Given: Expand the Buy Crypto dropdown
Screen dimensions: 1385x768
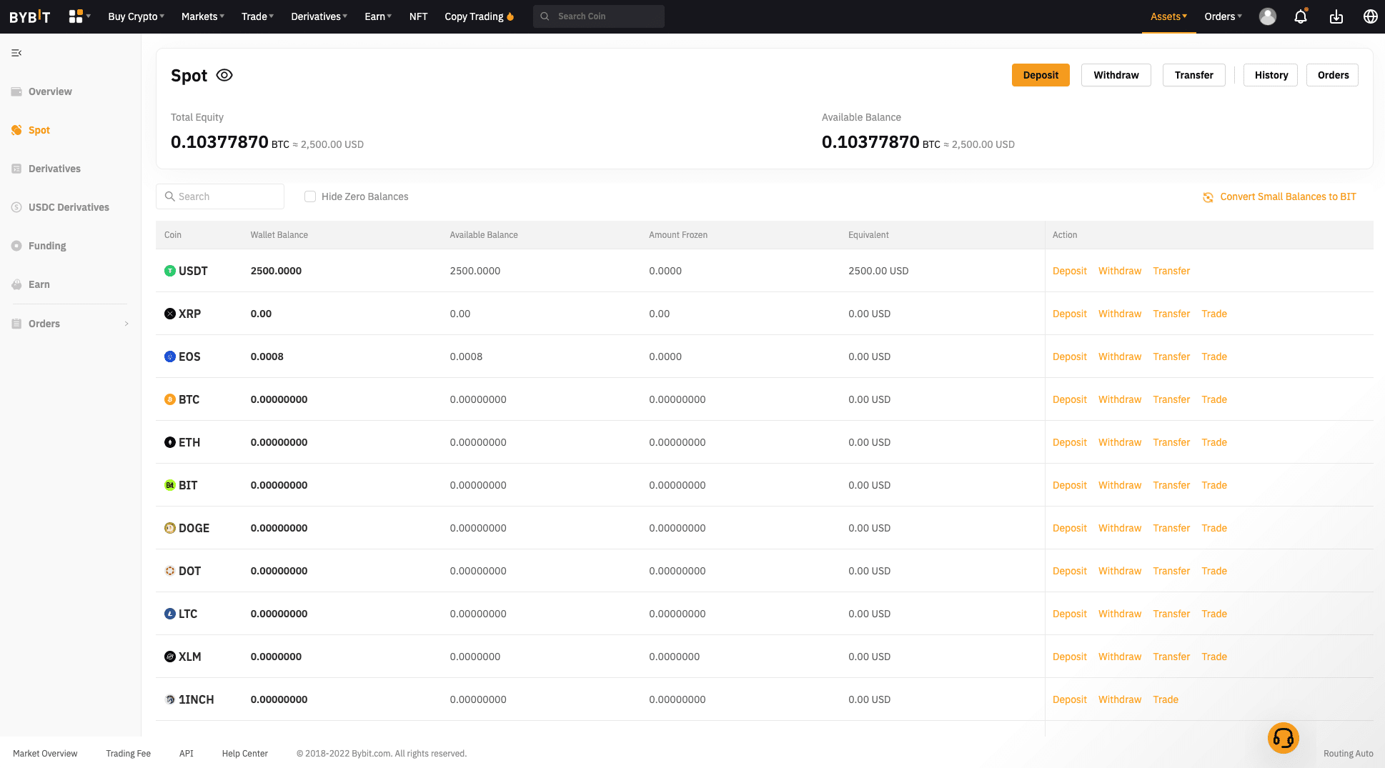Looking at the screenshot, I should (136, 16).
